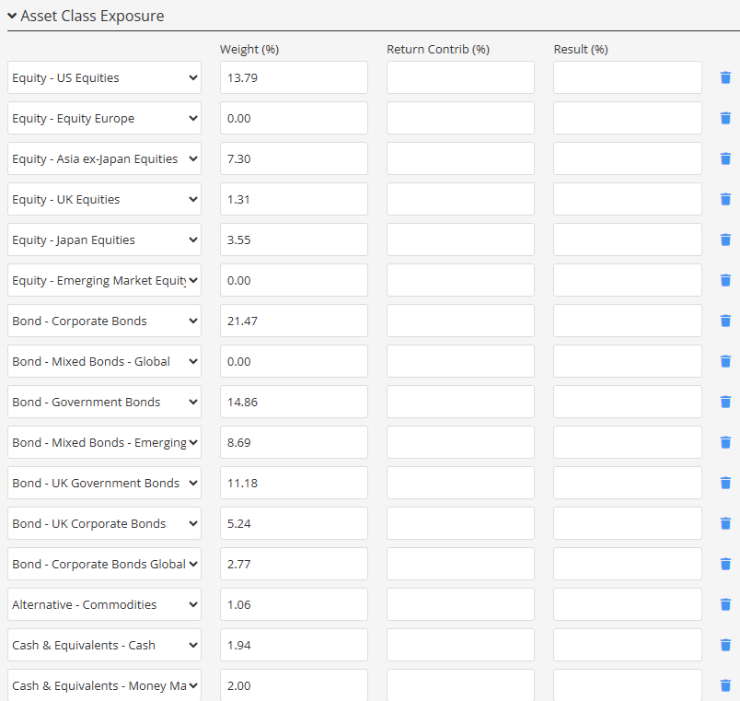Edit the 1.06 weight field
The image size is (740, 701).
[x=294, y=605]
